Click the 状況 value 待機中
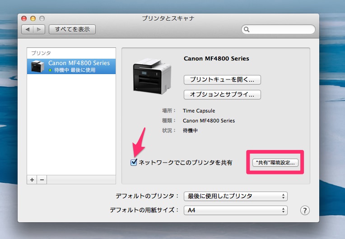The image size is (345, 239). click(x=190, y=131)
